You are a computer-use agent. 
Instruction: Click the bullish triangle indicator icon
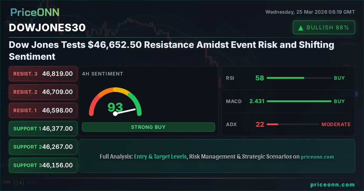click(300, 27)
